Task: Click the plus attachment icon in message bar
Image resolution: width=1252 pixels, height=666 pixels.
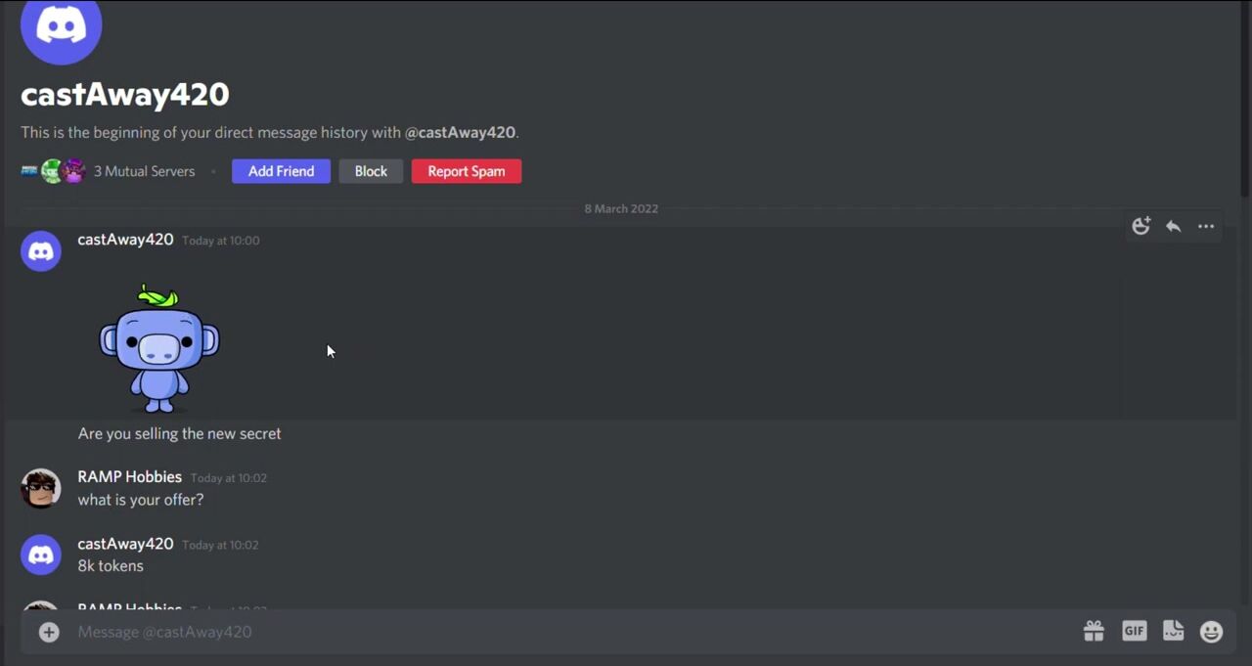Action: (49, 632)
